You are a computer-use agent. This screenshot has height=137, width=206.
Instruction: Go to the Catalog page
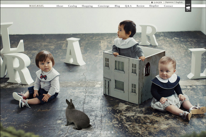(72, 6)
